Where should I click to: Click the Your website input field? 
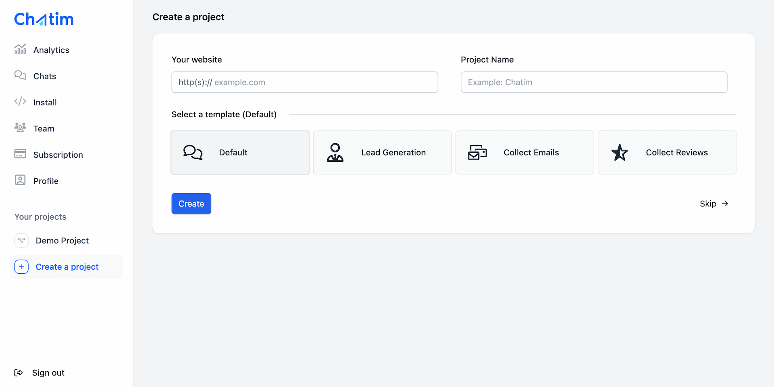(304, 82)
